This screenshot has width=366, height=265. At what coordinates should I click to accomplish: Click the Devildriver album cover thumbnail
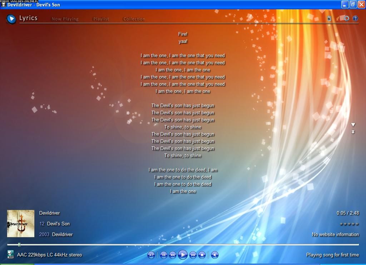pyautogui.click(x=21, y=224)
